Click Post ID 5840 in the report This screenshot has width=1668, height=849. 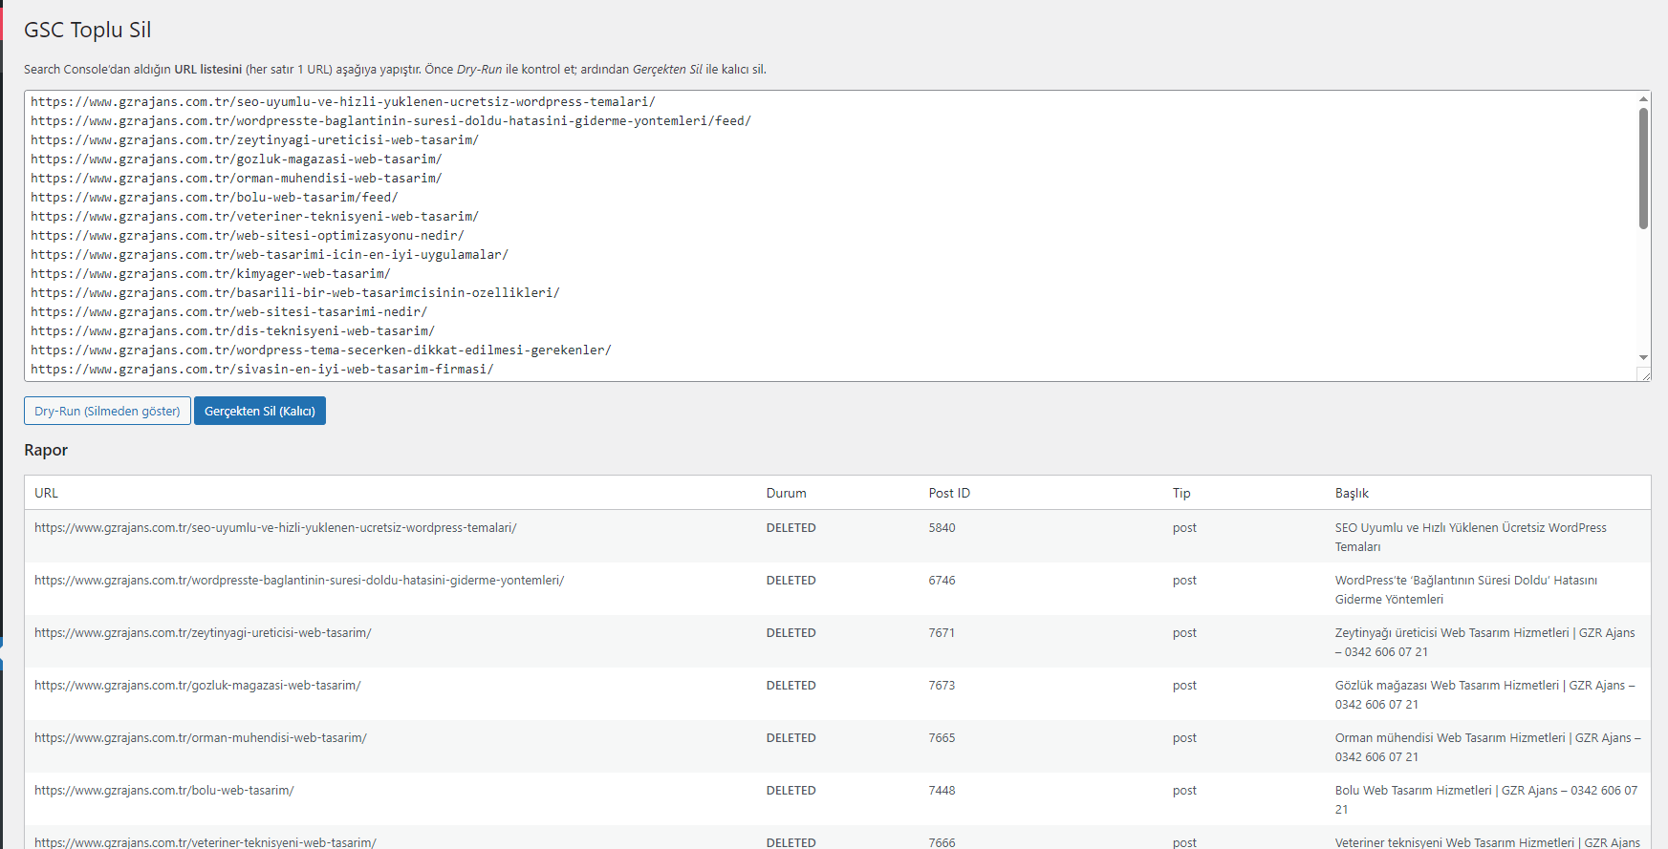[x=942, y=527]
